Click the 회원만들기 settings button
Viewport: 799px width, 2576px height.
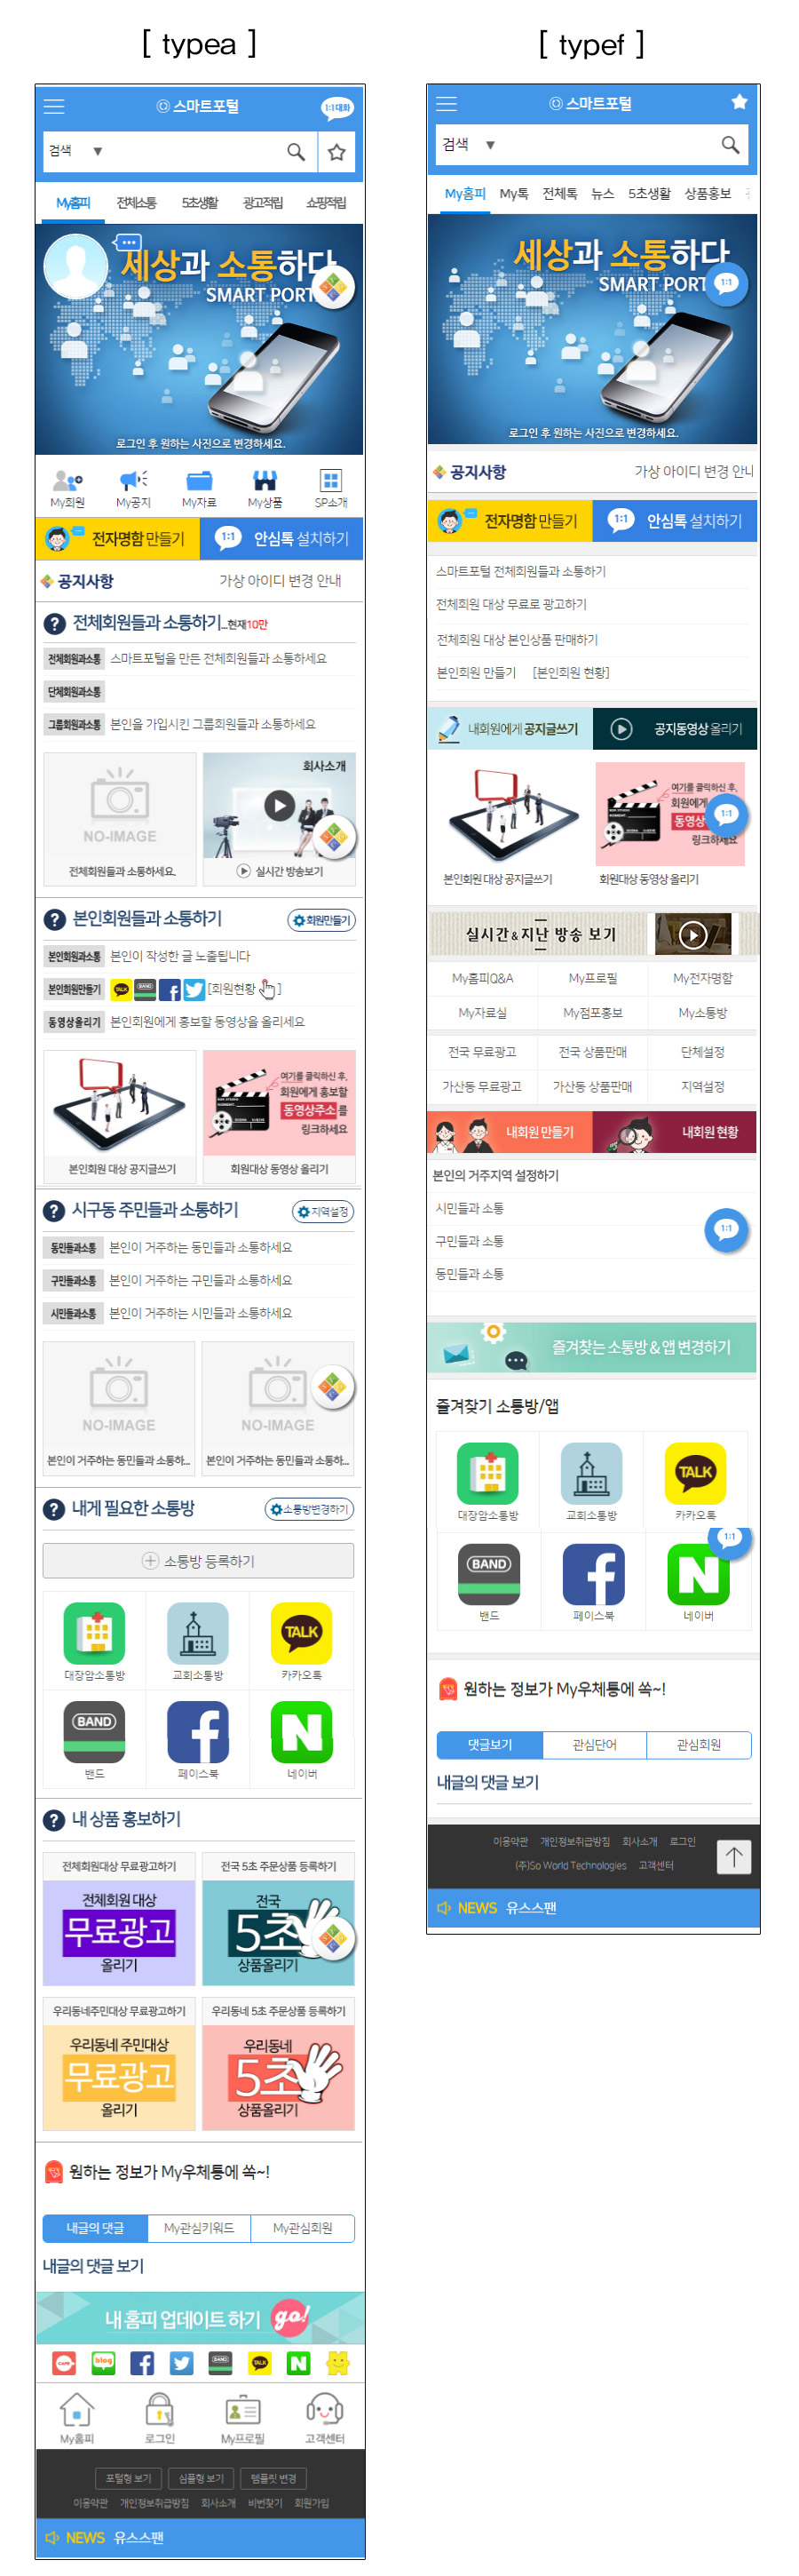coord(321,920)
